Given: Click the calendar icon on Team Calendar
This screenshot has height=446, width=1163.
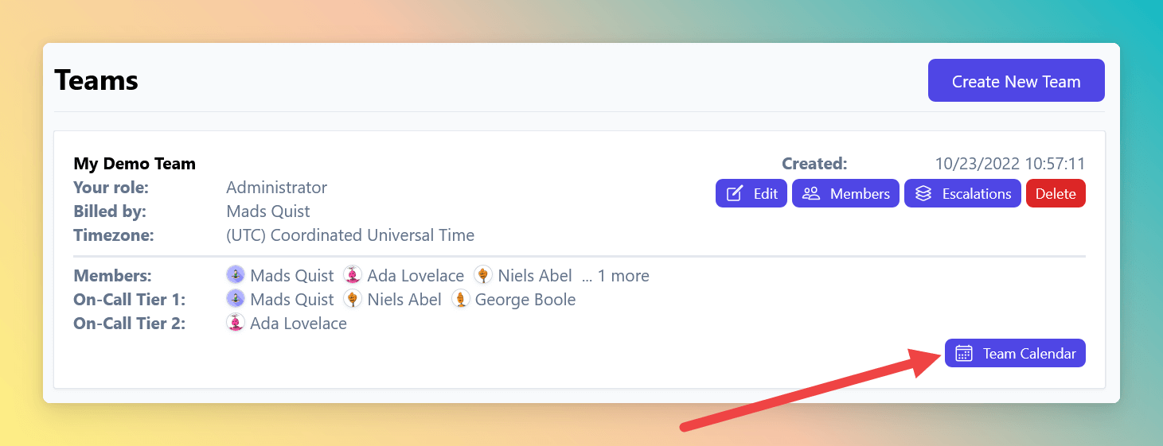Looking at the screenshot, I should click(x=964, y=354).
